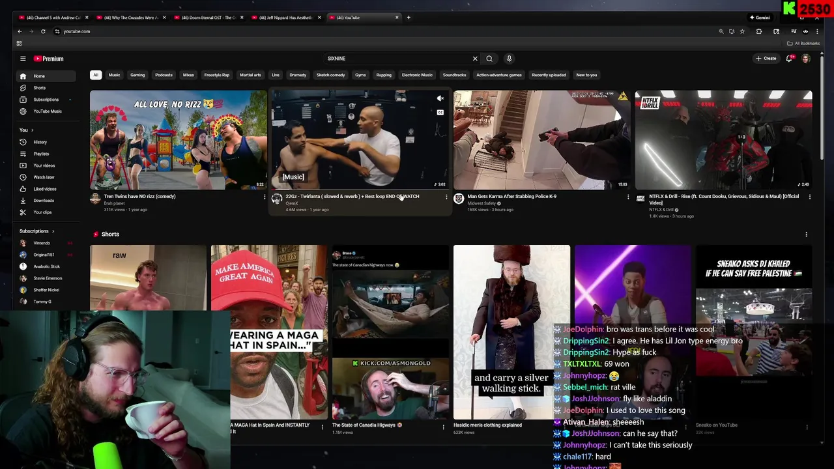Screen dimensions: 834x469
Task: Bookmark this page with star icon
Action: coord(742,31)
